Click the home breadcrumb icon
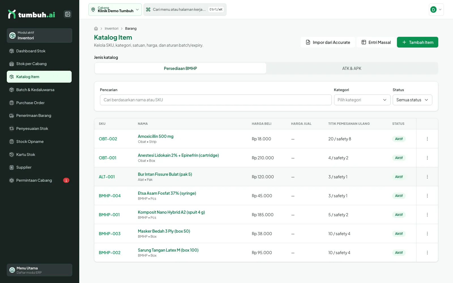 [96, 29]
